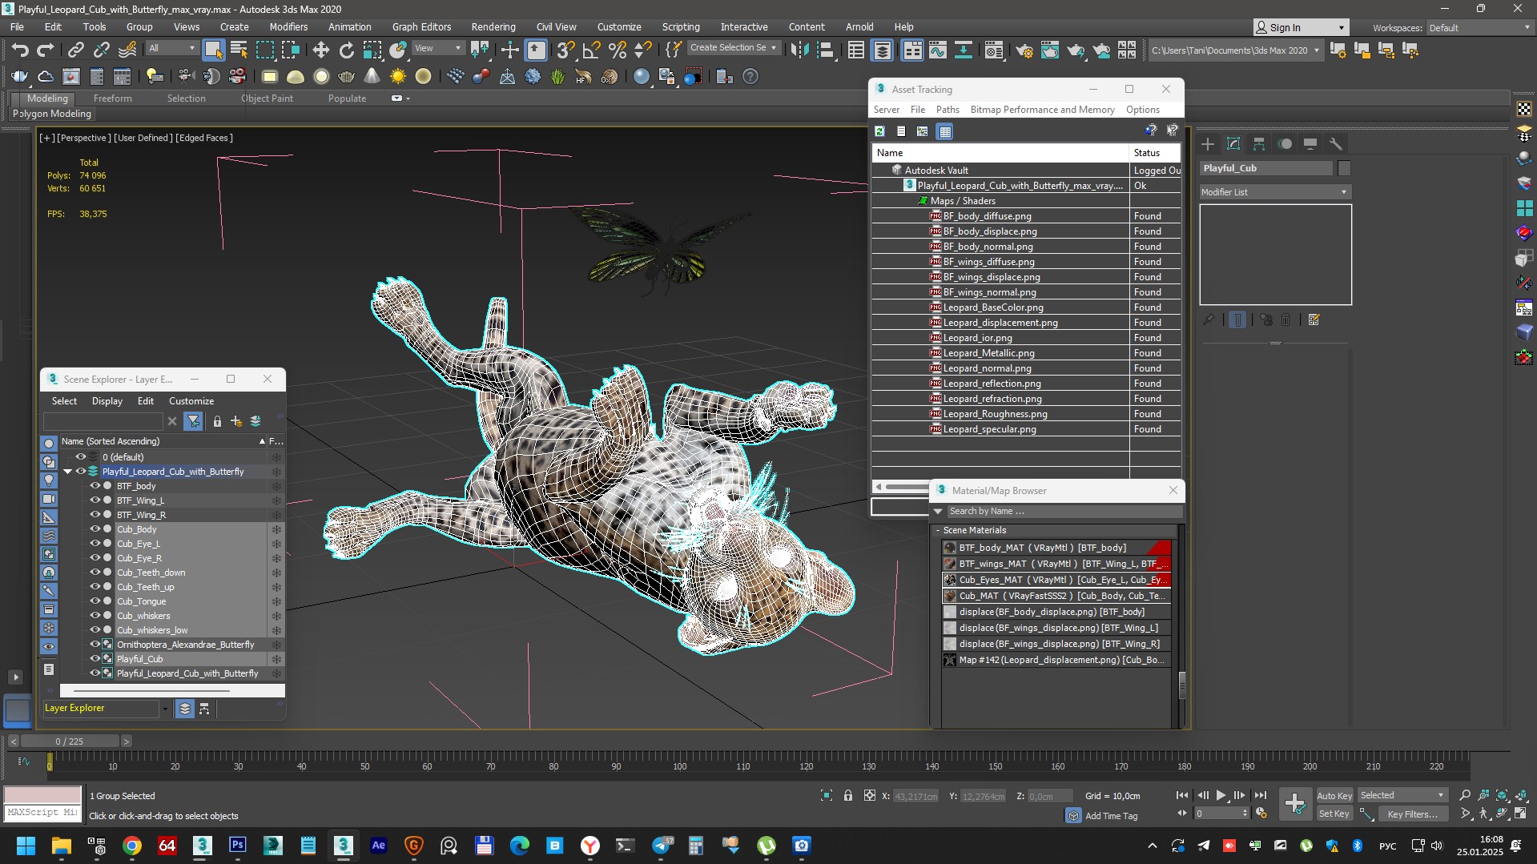Open the selection filter All dropdown

click(x=172, y=48)
